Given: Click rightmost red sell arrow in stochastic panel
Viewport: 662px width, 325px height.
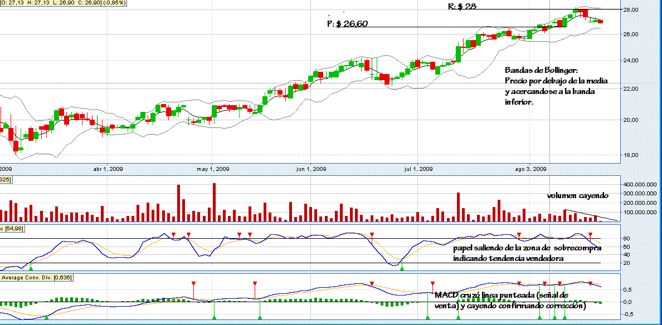Looking at the screenshot, I should 590,235.
